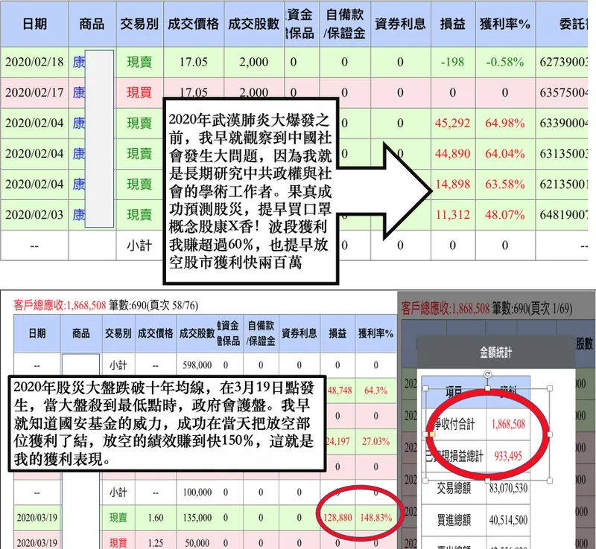Click the 成交價格 header in the lower table

[156, 333]
